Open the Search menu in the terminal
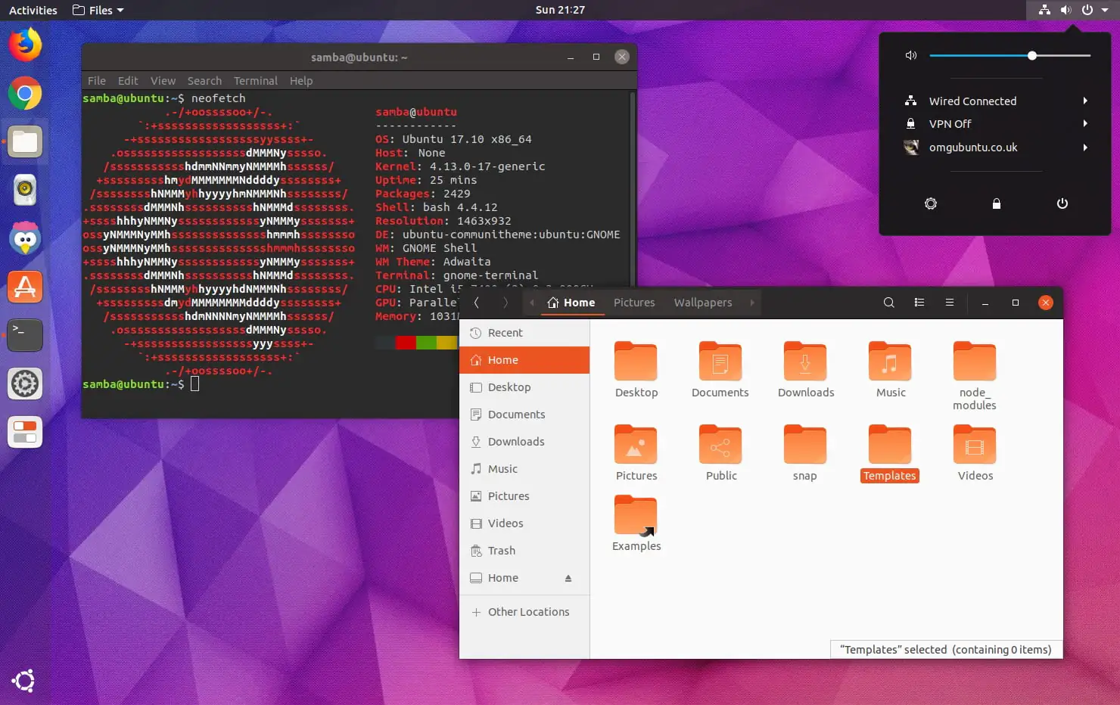1120x705 pixels. coord(204,80)
